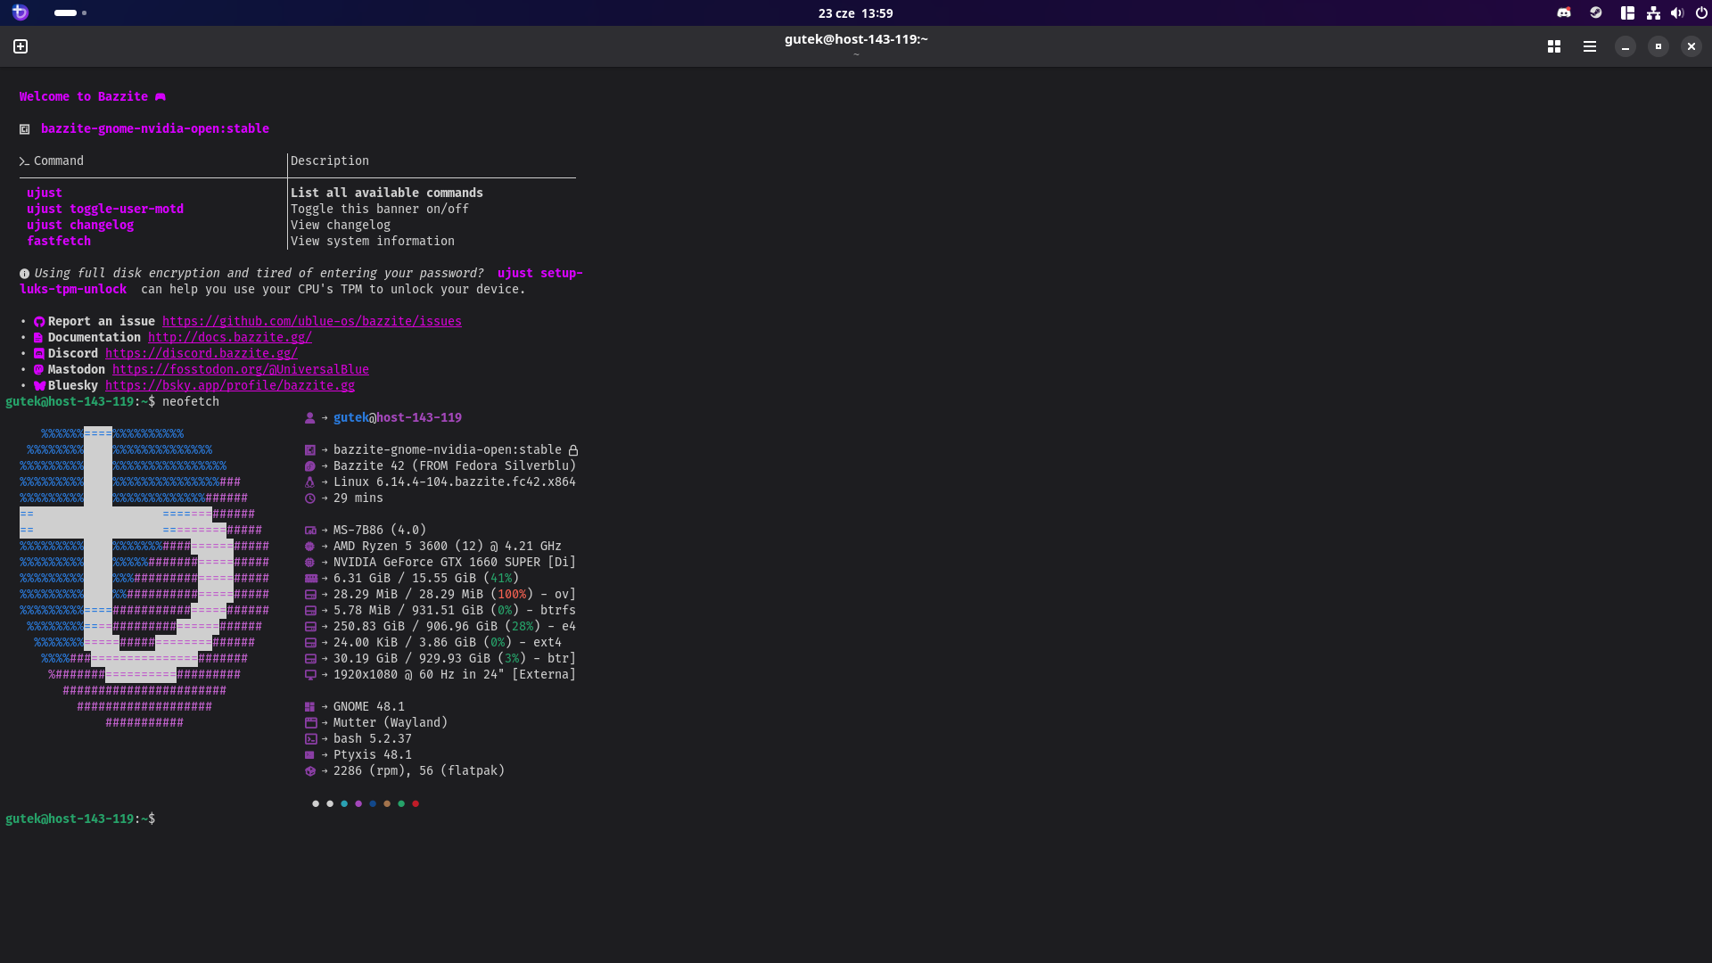
Task: Click the new tab plus button in Ptyxis
Action: 20,46
